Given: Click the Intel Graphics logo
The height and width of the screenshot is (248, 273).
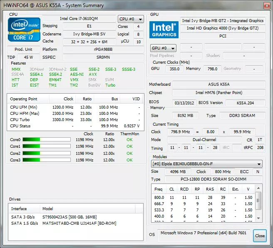Looking at the screenshot, I should coord(164,30).
